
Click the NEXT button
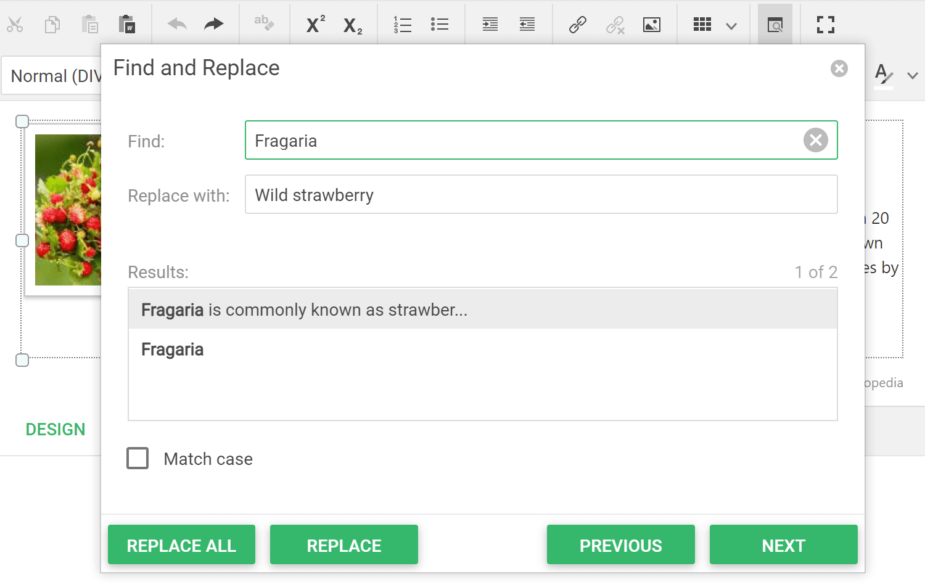pos(783,545)
